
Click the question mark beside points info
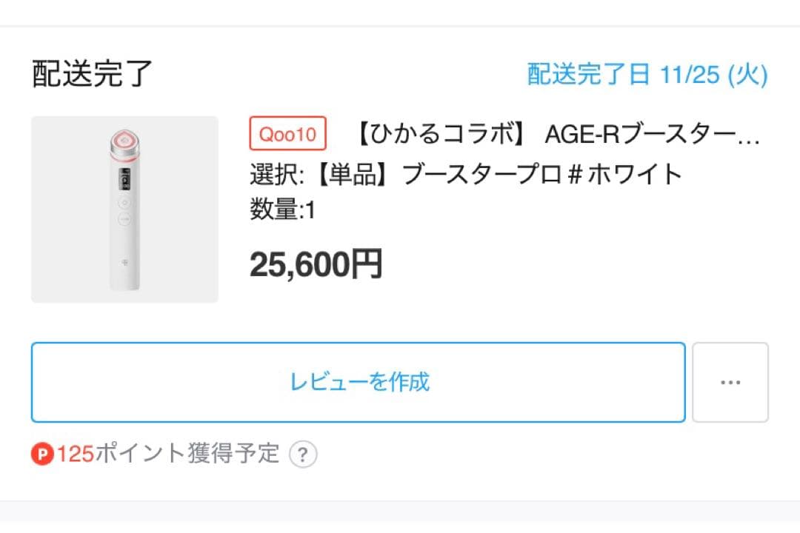(x=302, y=455)
